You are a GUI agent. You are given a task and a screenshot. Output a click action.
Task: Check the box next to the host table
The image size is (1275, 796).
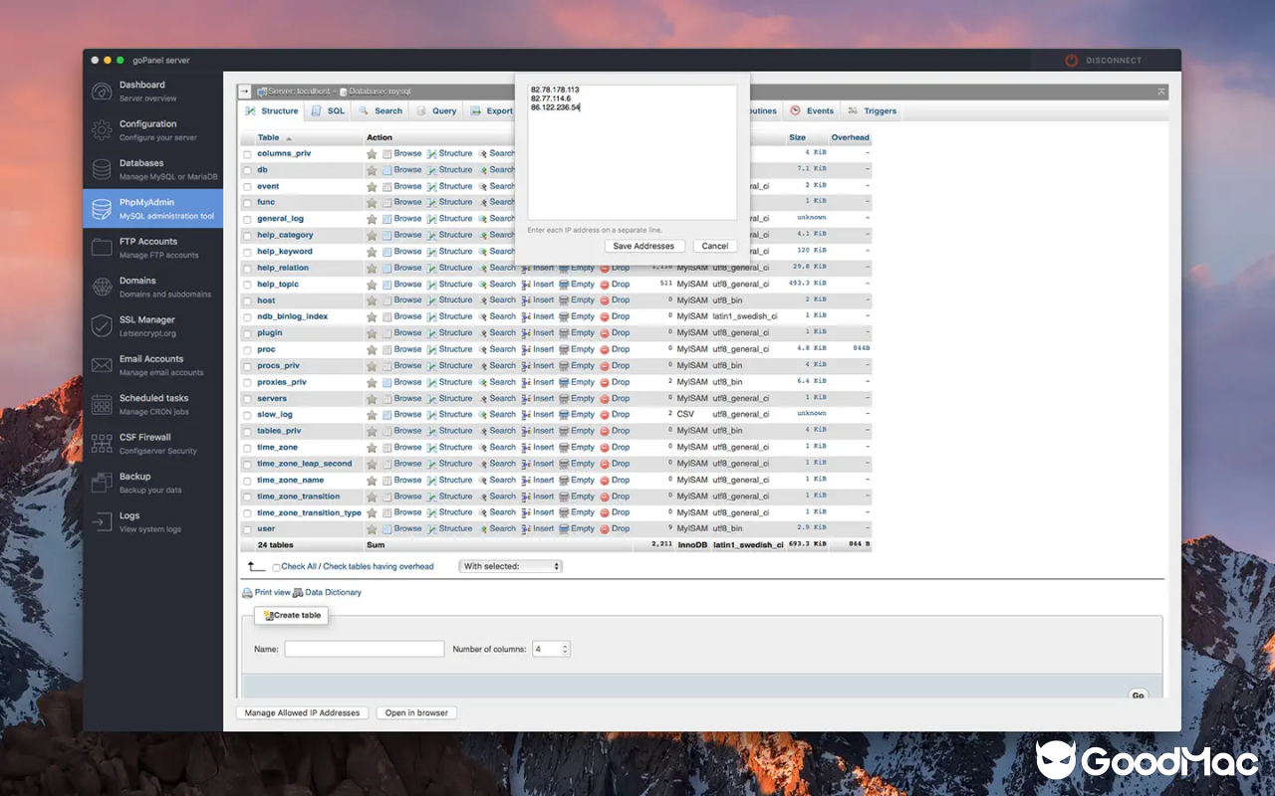coord(248,299)
